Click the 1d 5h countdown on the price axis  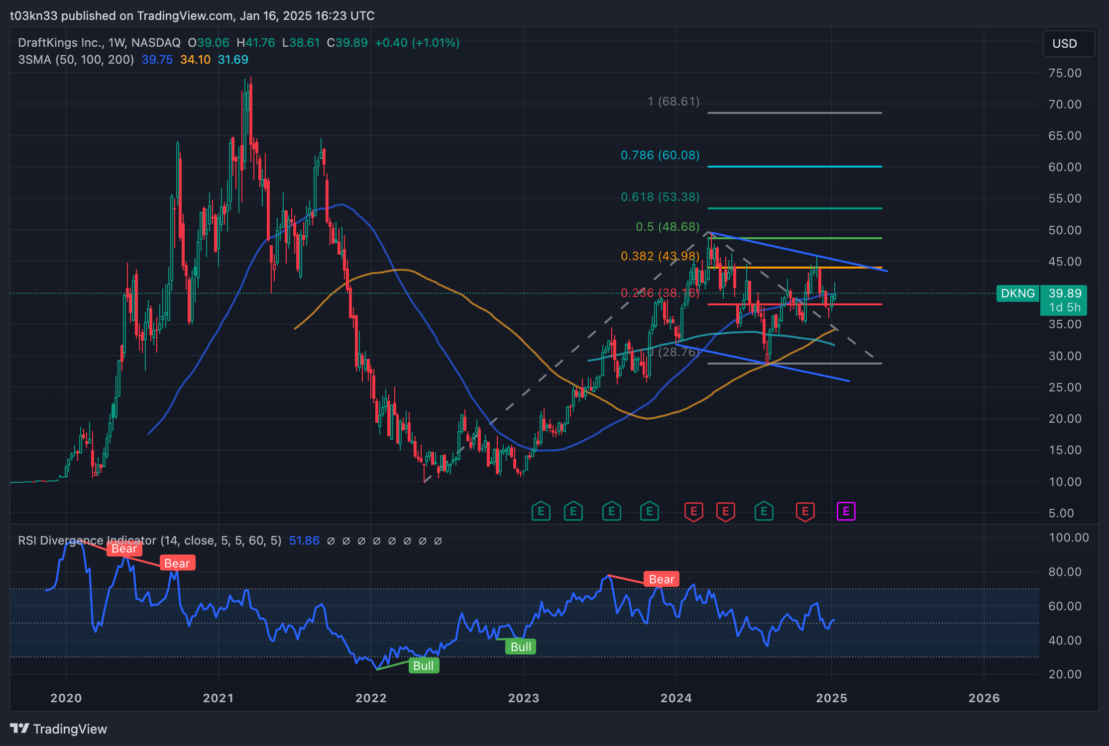tap(1065, 308)
